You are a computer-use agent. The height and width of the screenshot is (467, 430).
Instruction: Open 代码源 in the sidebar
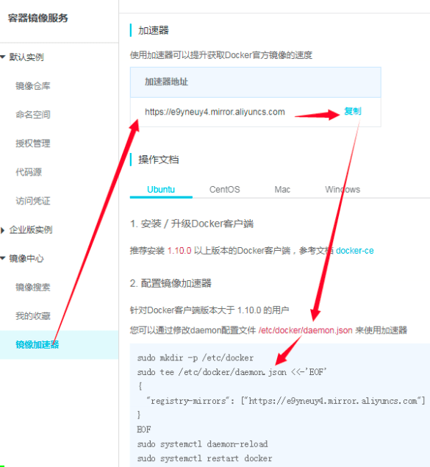pos(29,172)
